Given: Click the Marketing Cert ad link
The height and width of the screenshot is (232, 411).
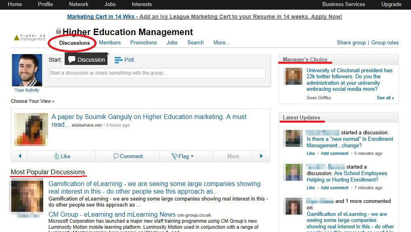Looking at the screenshot, I should [204, 17].
